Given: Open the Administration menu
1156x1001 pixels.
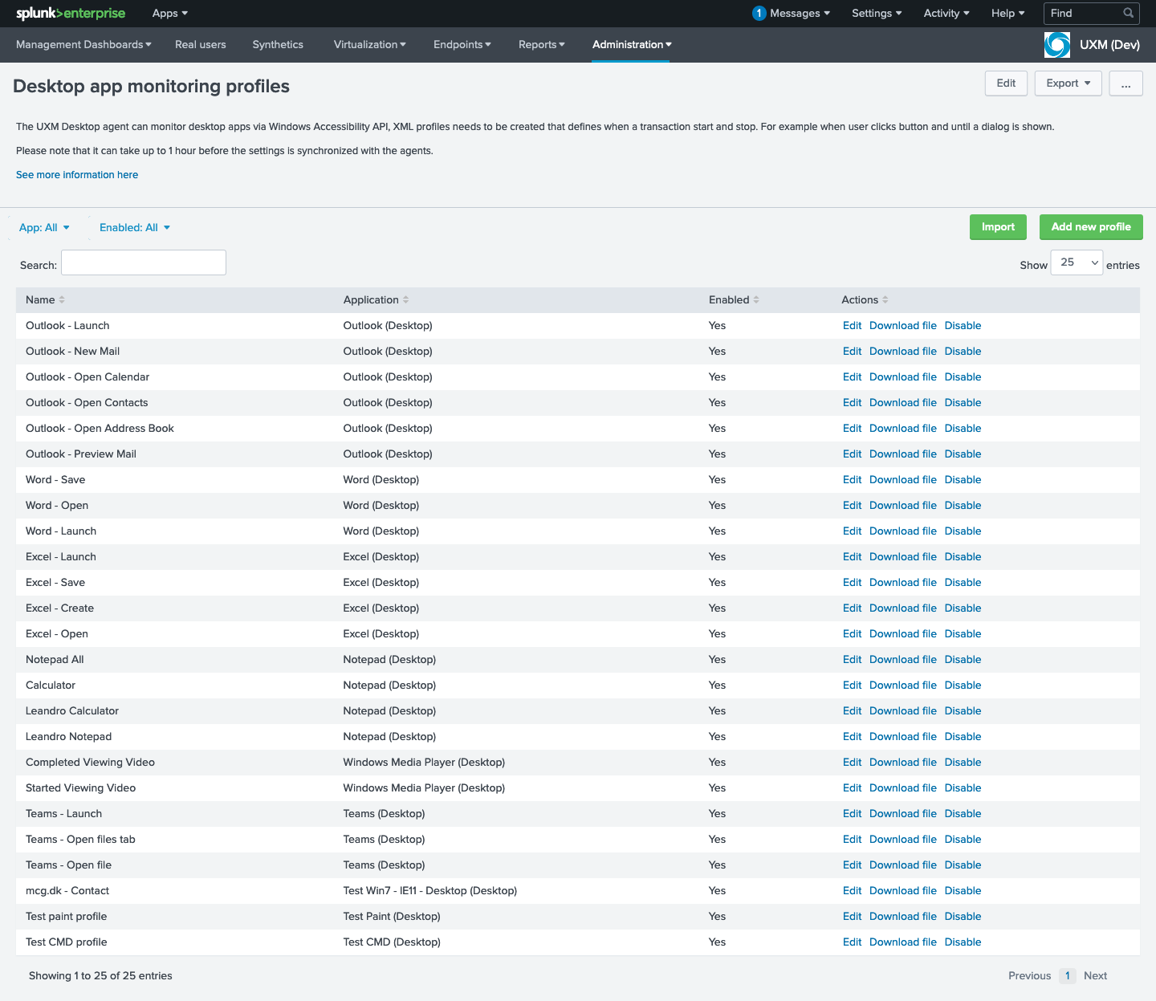Looking at the screenshot, I should click(x=632, y=45).
